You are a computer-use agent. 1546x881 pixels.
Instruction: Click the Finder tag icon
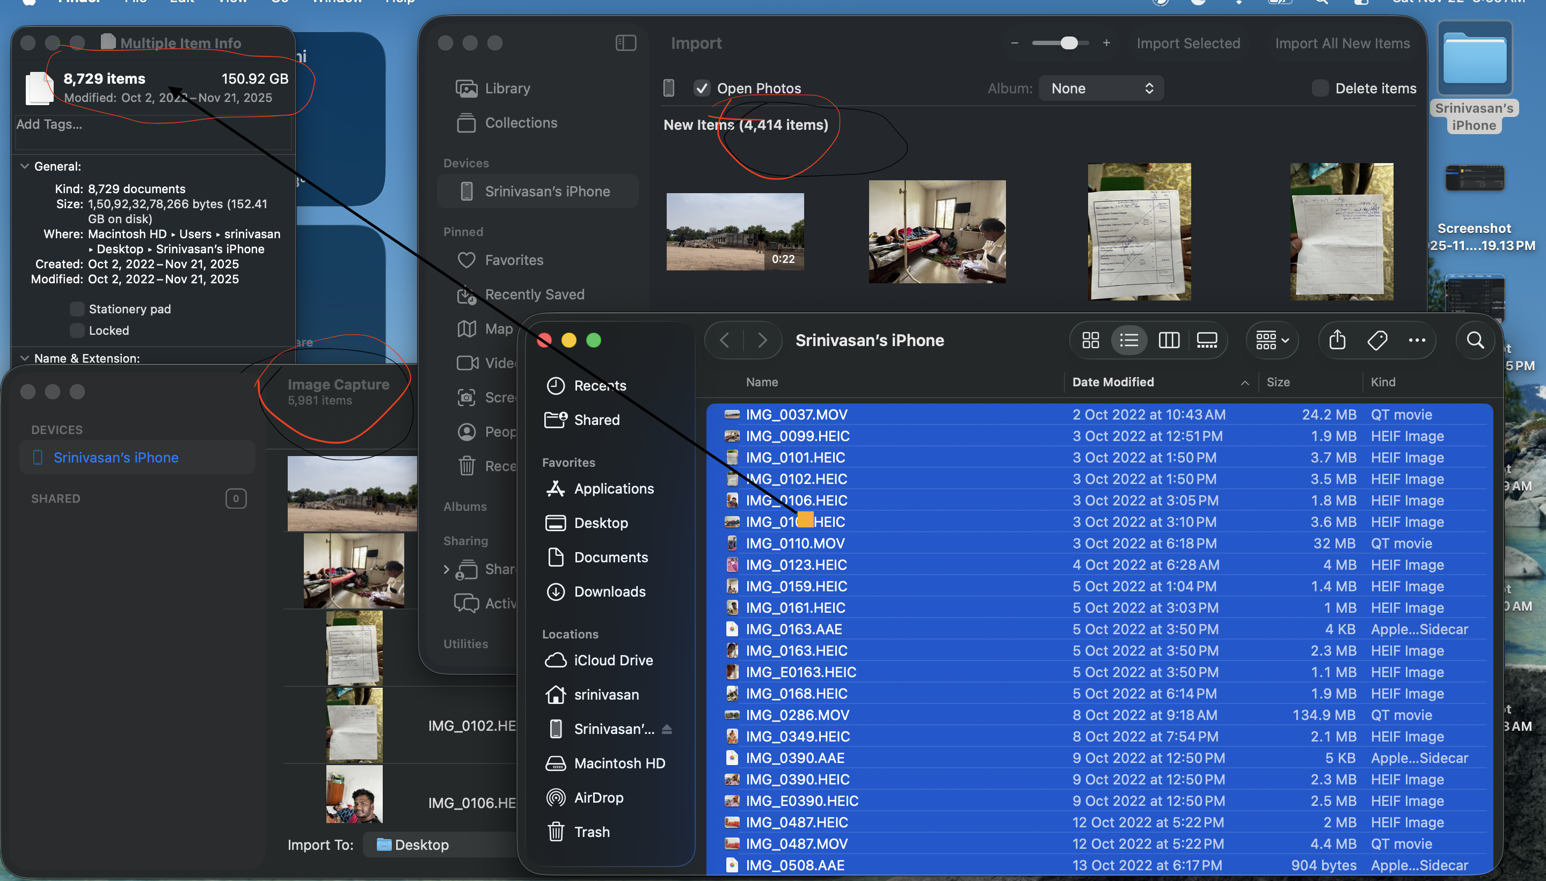pos(1377,340)
